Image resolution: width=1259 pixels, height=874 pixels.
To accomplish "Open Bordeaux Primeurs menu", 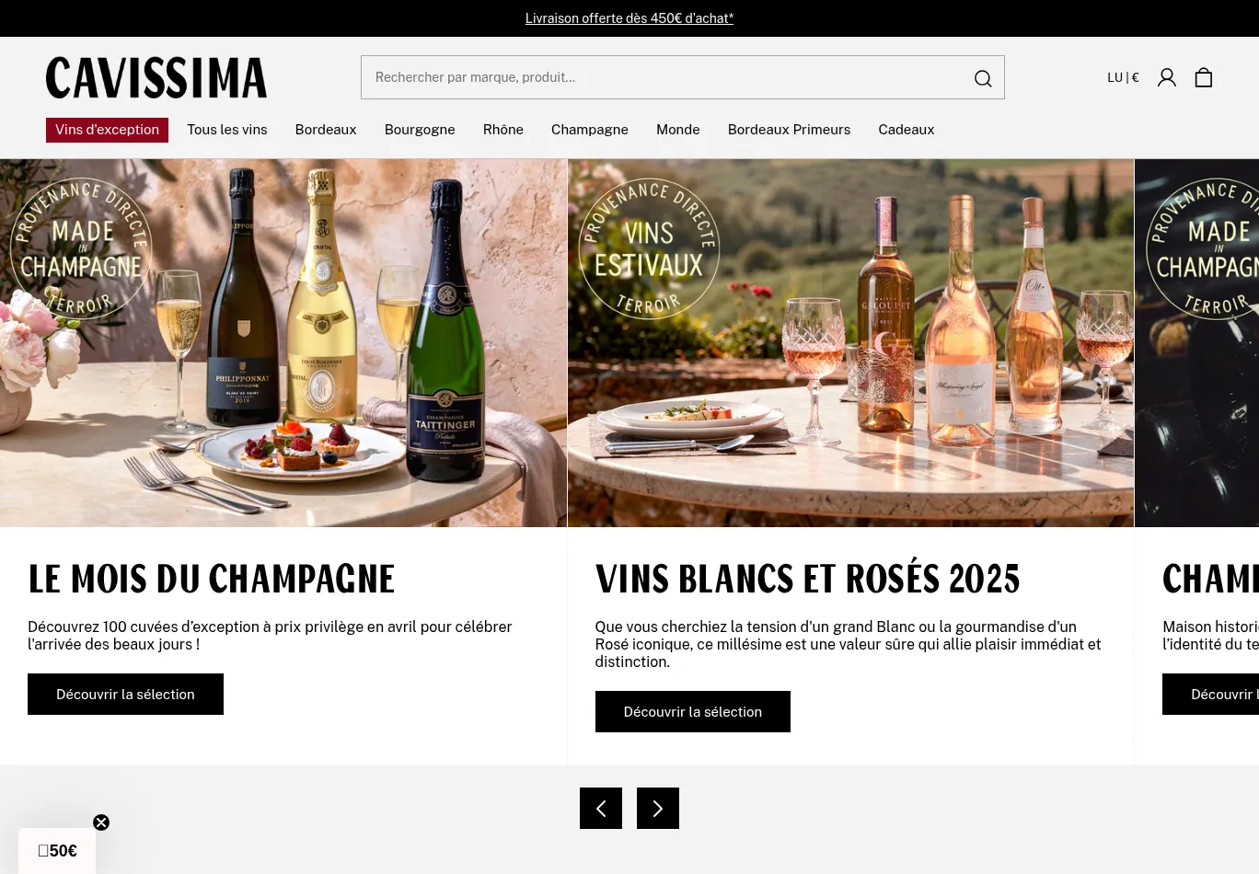I will pos(789,130).
